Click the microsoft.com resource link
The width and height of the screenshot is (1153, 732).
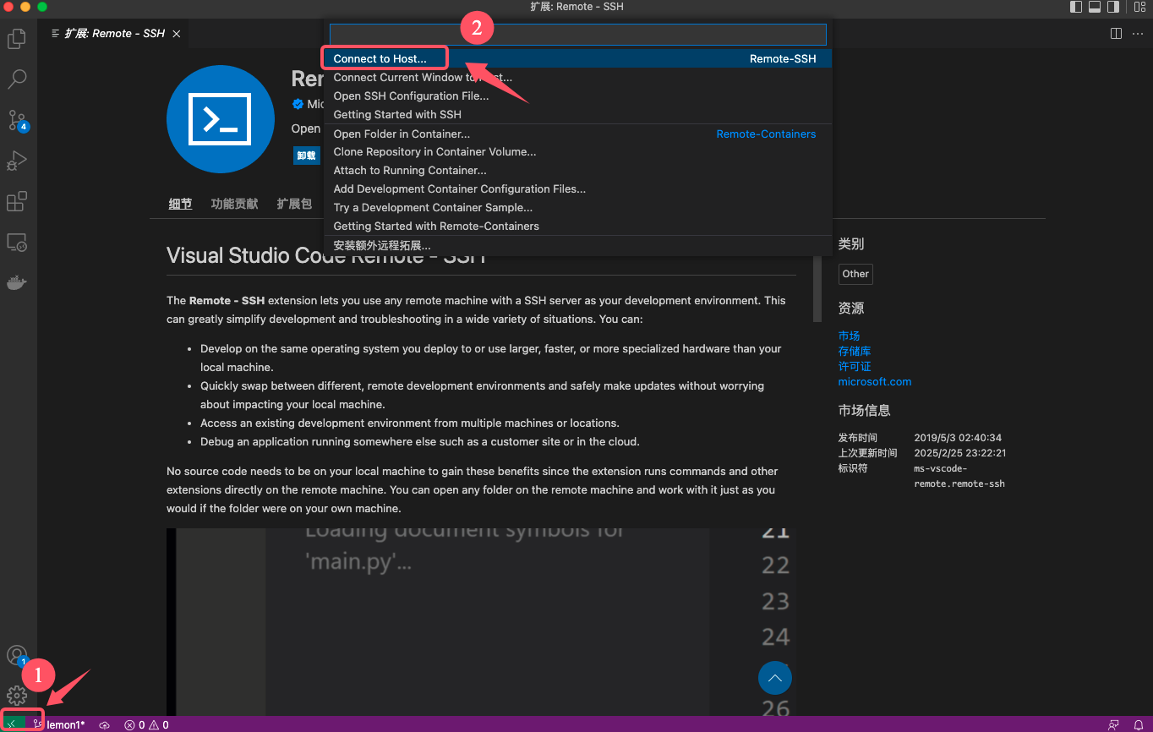pyautogui.click(x=874, y=381)
